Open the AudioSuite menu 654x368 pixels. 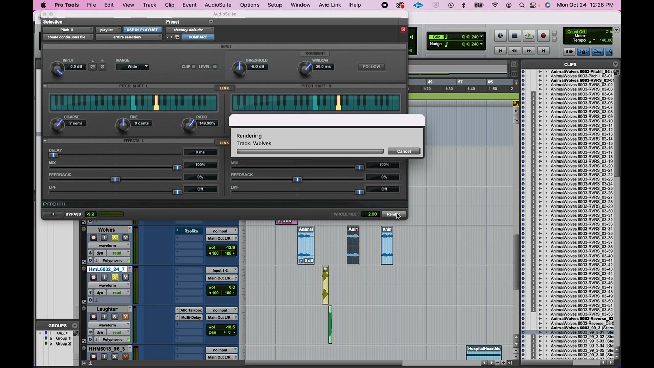218,5
